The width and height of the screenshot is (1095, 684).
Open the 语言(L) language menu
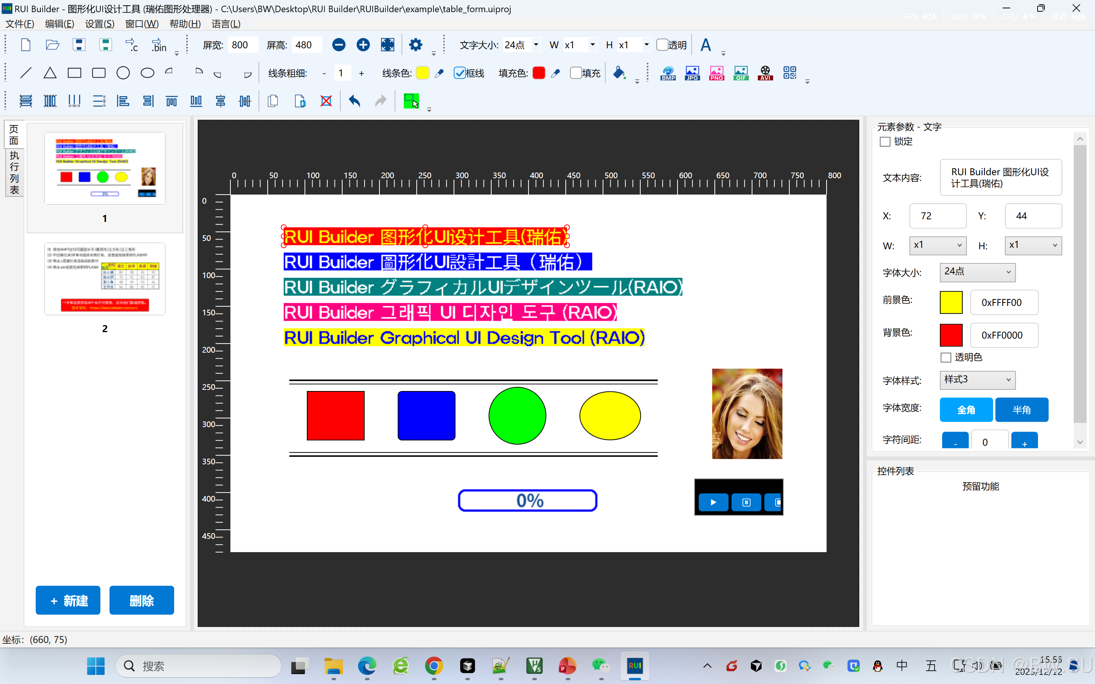click(x=226, y=24)
